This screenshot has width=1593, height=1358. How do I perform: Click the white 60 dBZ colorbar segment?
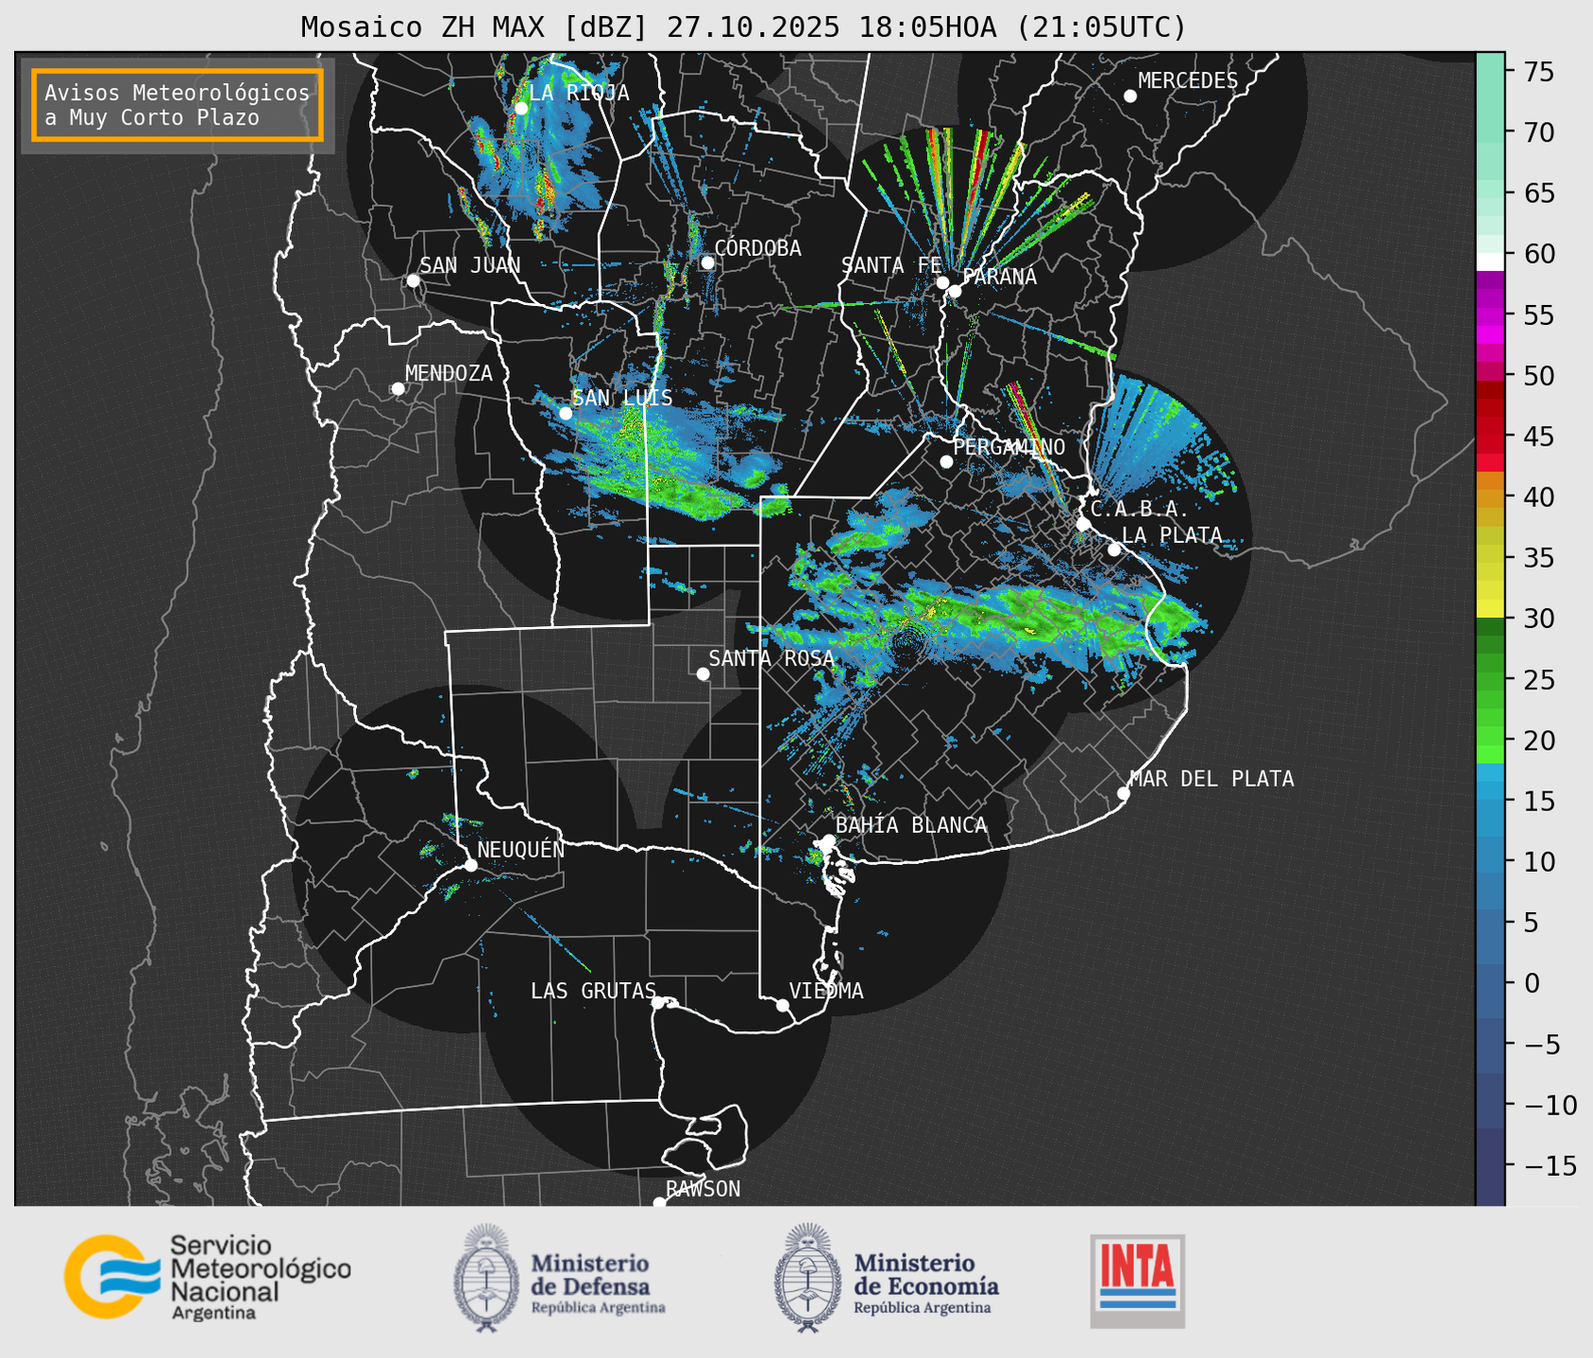[x=1489, y=262]
